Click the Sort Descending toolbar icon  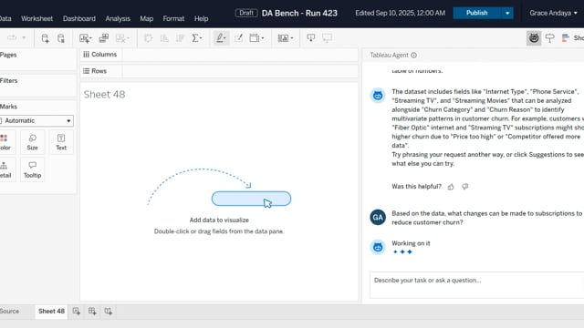click(x=181, y=38)
